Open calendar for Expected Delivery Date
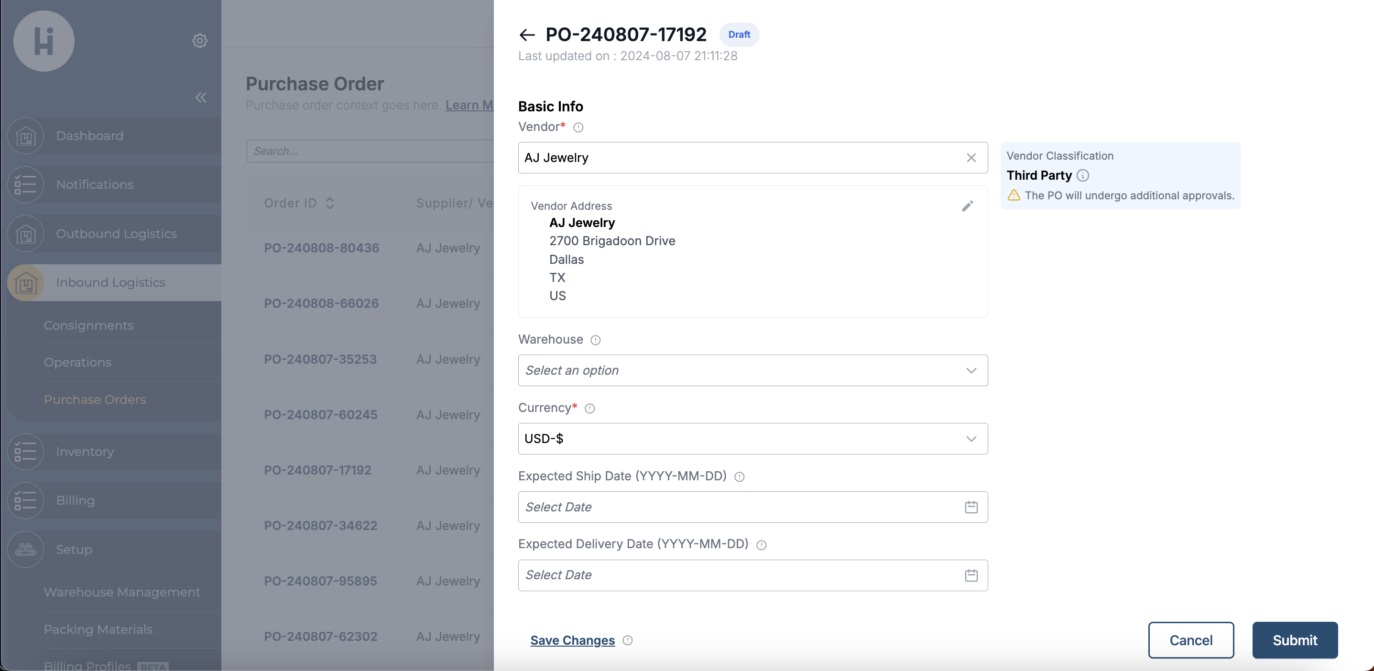Viewport: 1374px width, 671px height. coord(971,575)
